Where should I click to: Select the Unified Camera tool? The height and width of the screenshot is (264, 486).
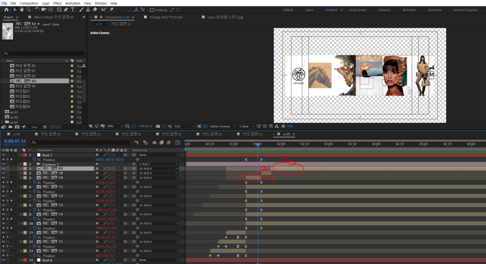click(x=44, y=10)
